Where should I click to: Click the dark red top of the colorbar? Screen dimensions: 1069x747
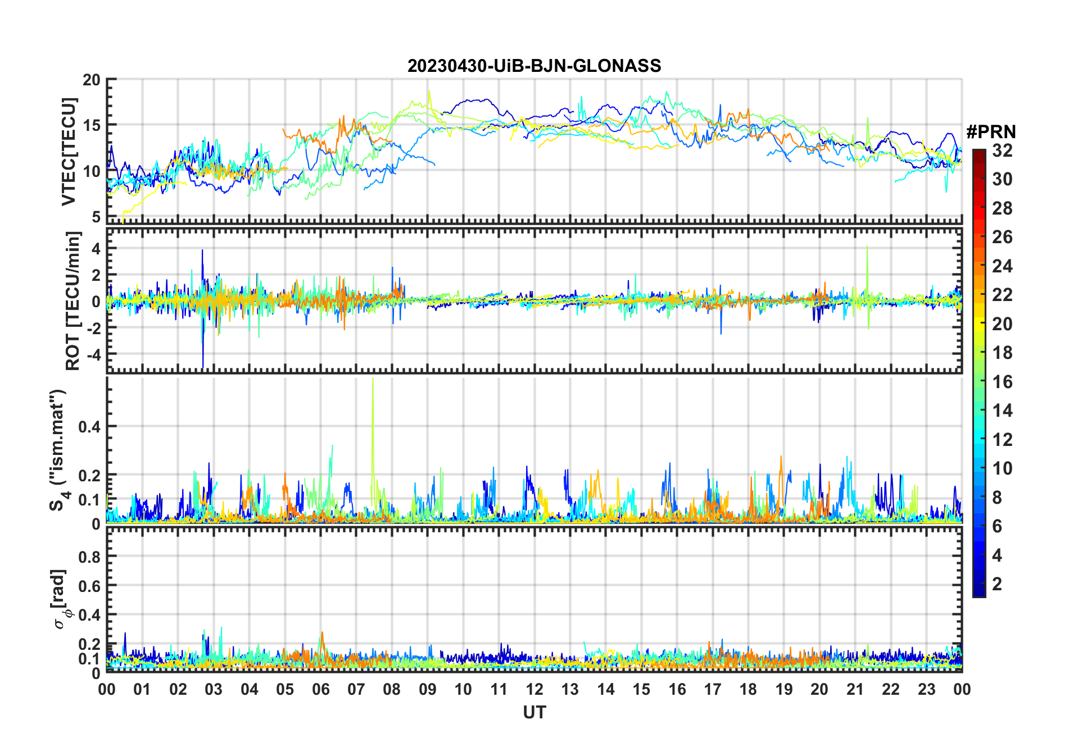(x=979, y=153)
